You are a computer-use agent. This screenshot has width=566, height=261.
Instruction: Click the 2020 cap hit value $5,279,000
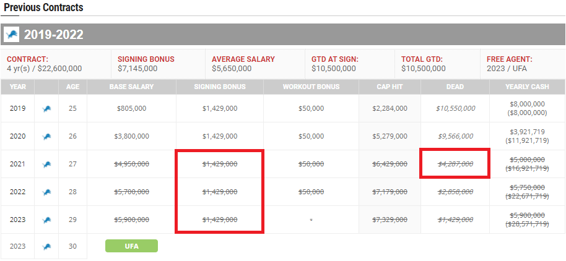(390, 136)
